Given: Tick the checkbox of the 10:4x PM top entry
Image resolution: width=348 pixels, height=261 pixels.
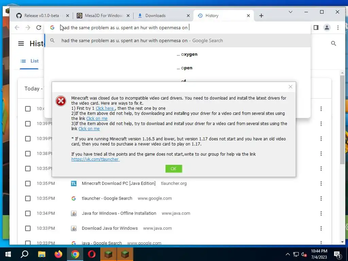Looking at the screenshot, I should coord(28,109).
